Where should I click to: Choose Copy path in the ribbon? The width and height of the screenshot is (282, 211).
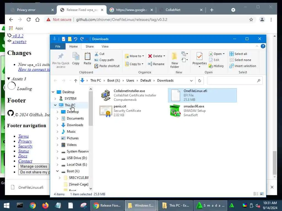[x=104, y=60]
